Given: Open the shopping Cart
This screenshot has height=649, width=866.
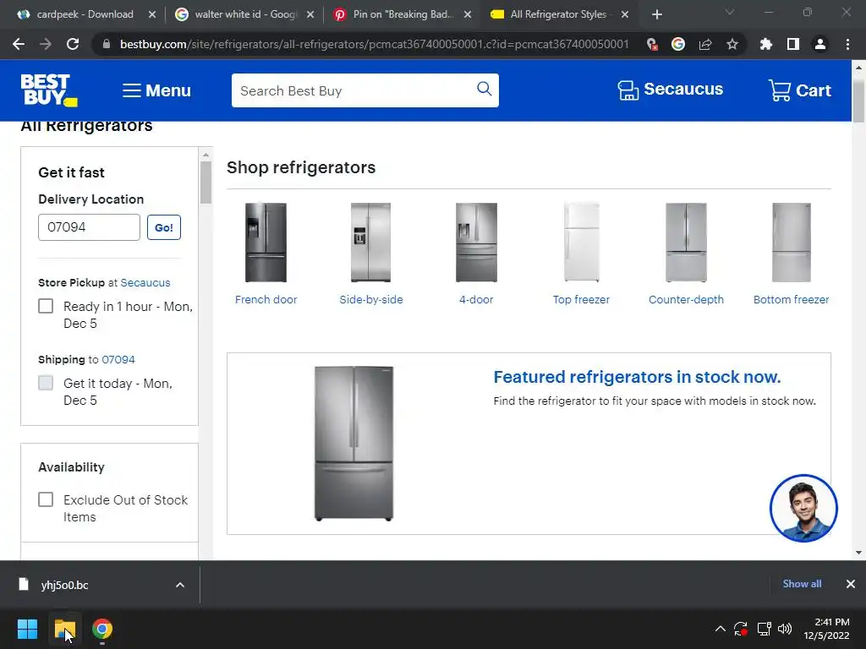Looking at the screenshot, I should click(799, 90).
